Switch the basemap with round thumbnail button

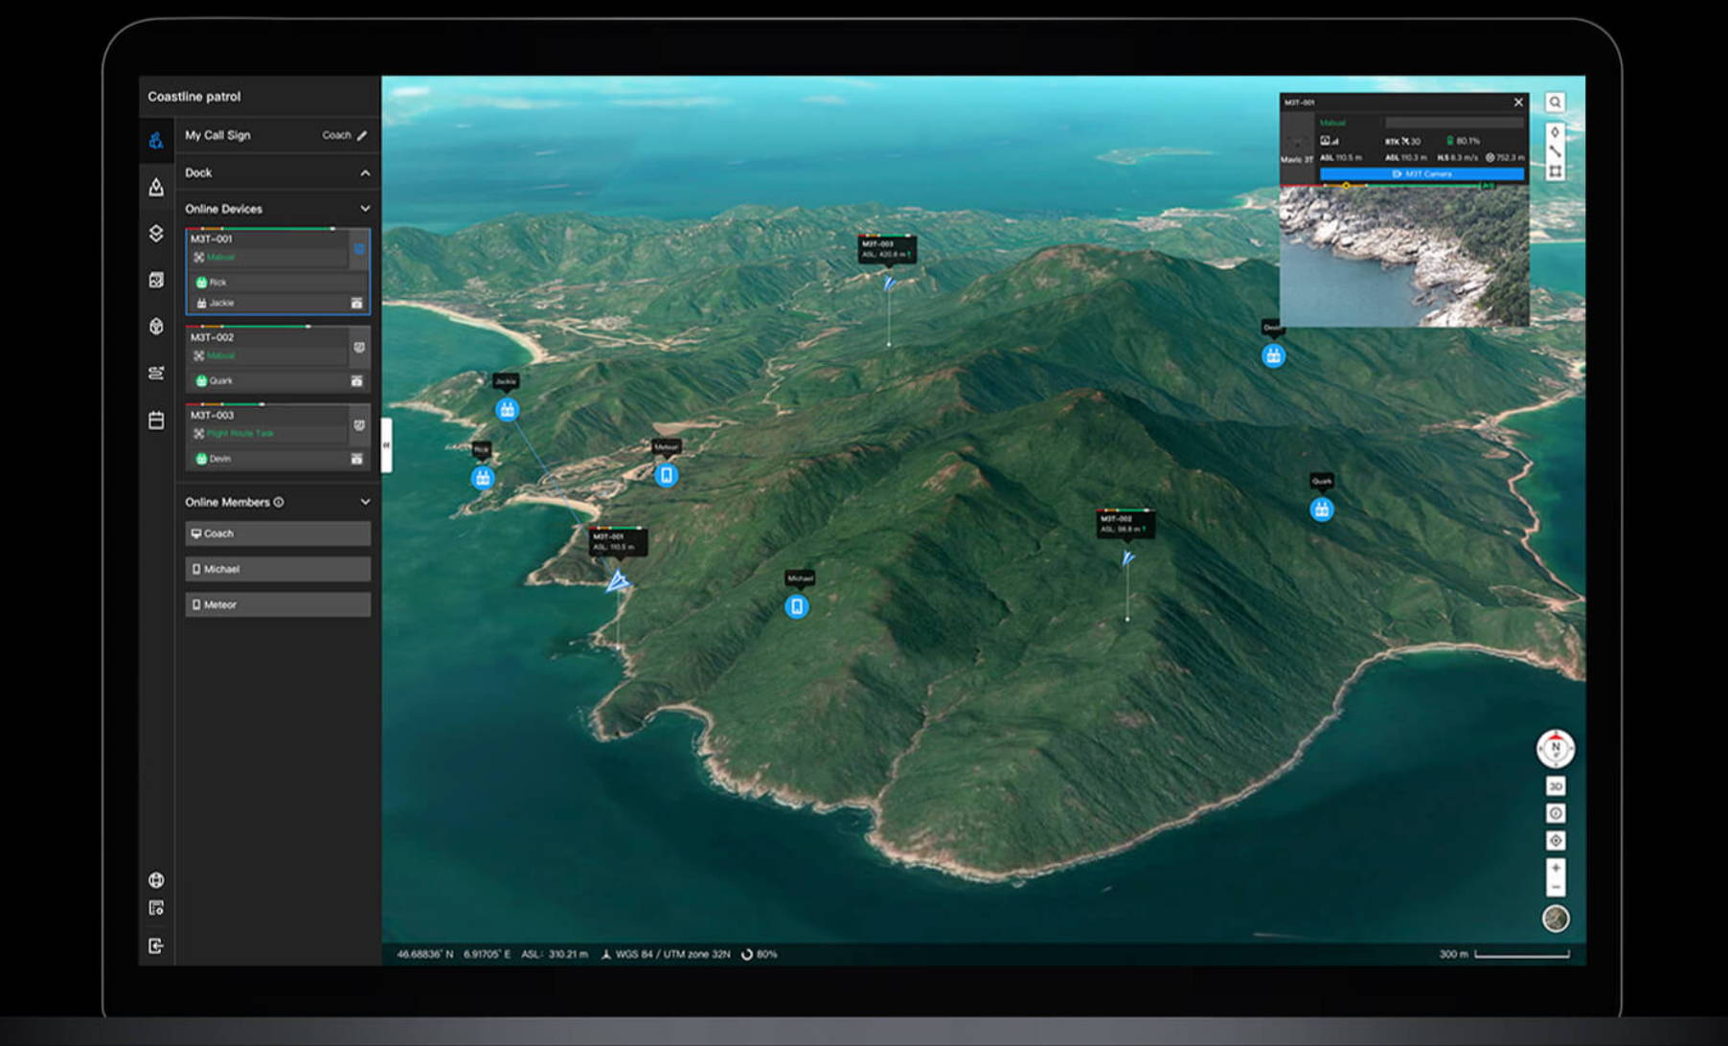[x=1556, y=919]
